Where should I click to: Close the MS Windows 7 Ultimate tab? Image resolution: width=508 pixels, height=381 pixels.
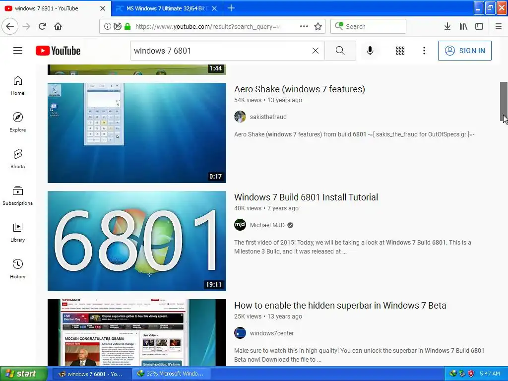(x=214, y=8)
